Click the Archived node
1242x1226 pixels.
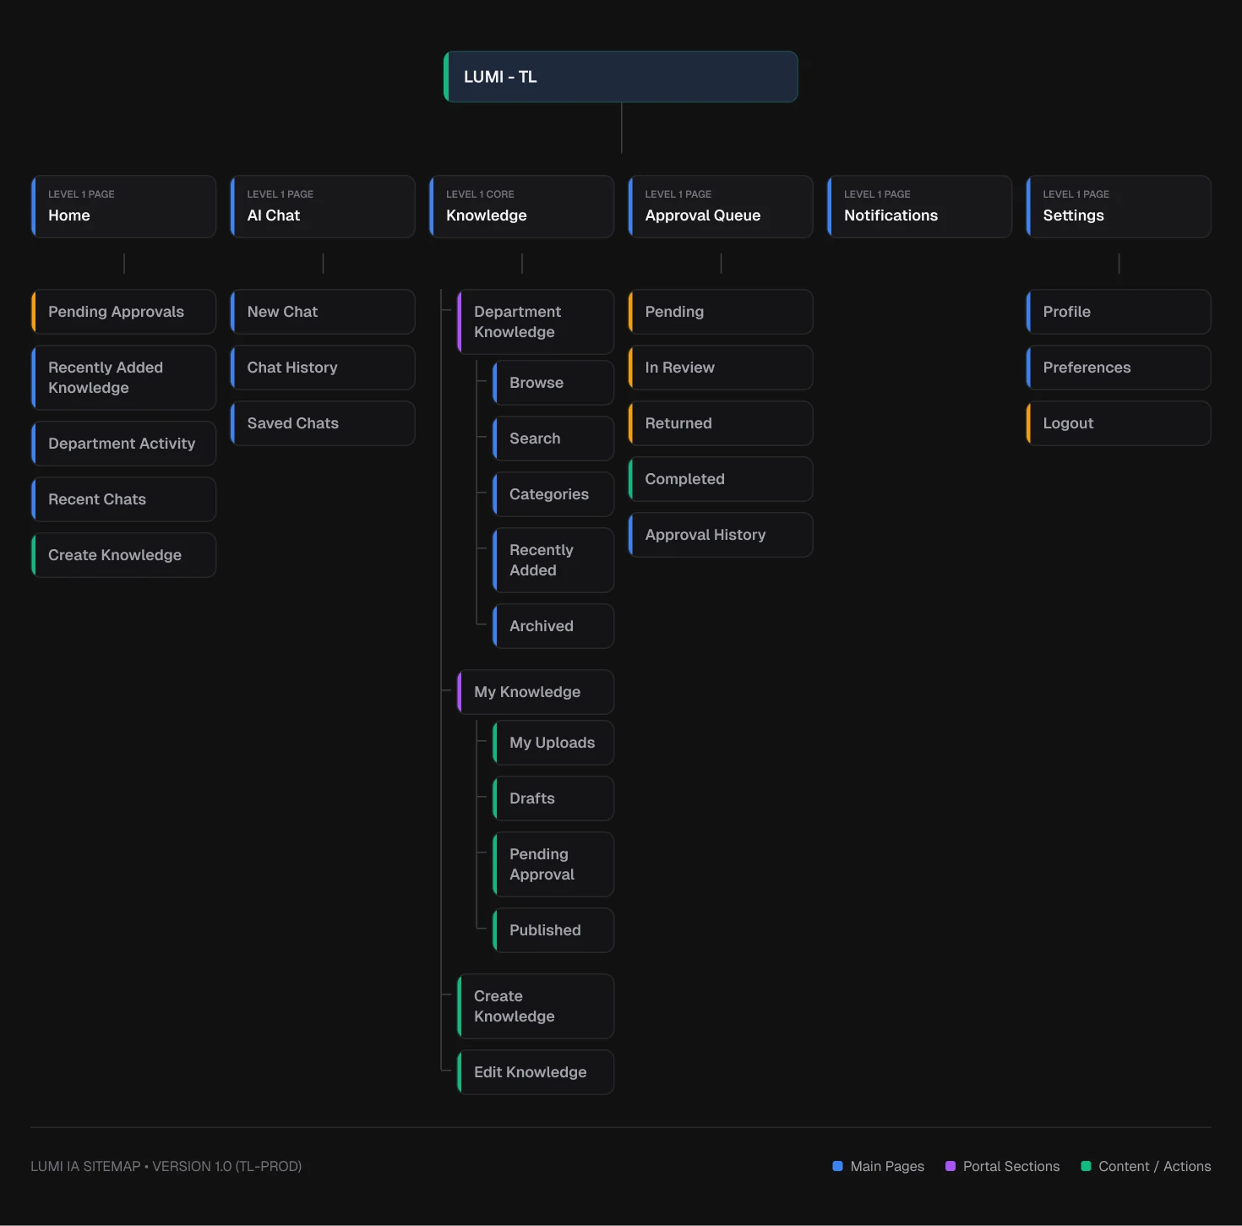click(553, 626)
